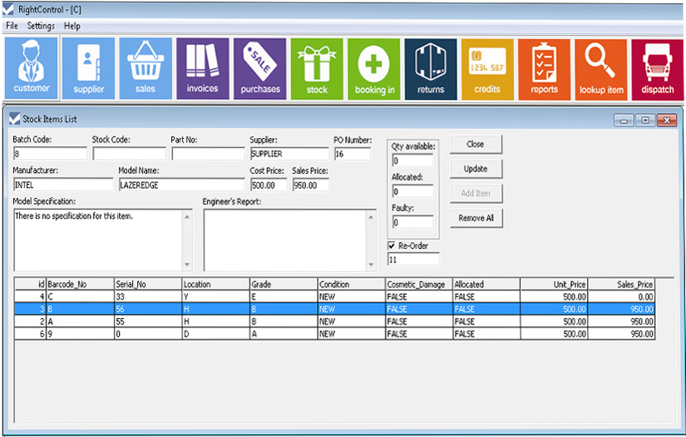Click the booking in plus icon
The height and width of the screenshot is (437, 686).
[374, 69]
